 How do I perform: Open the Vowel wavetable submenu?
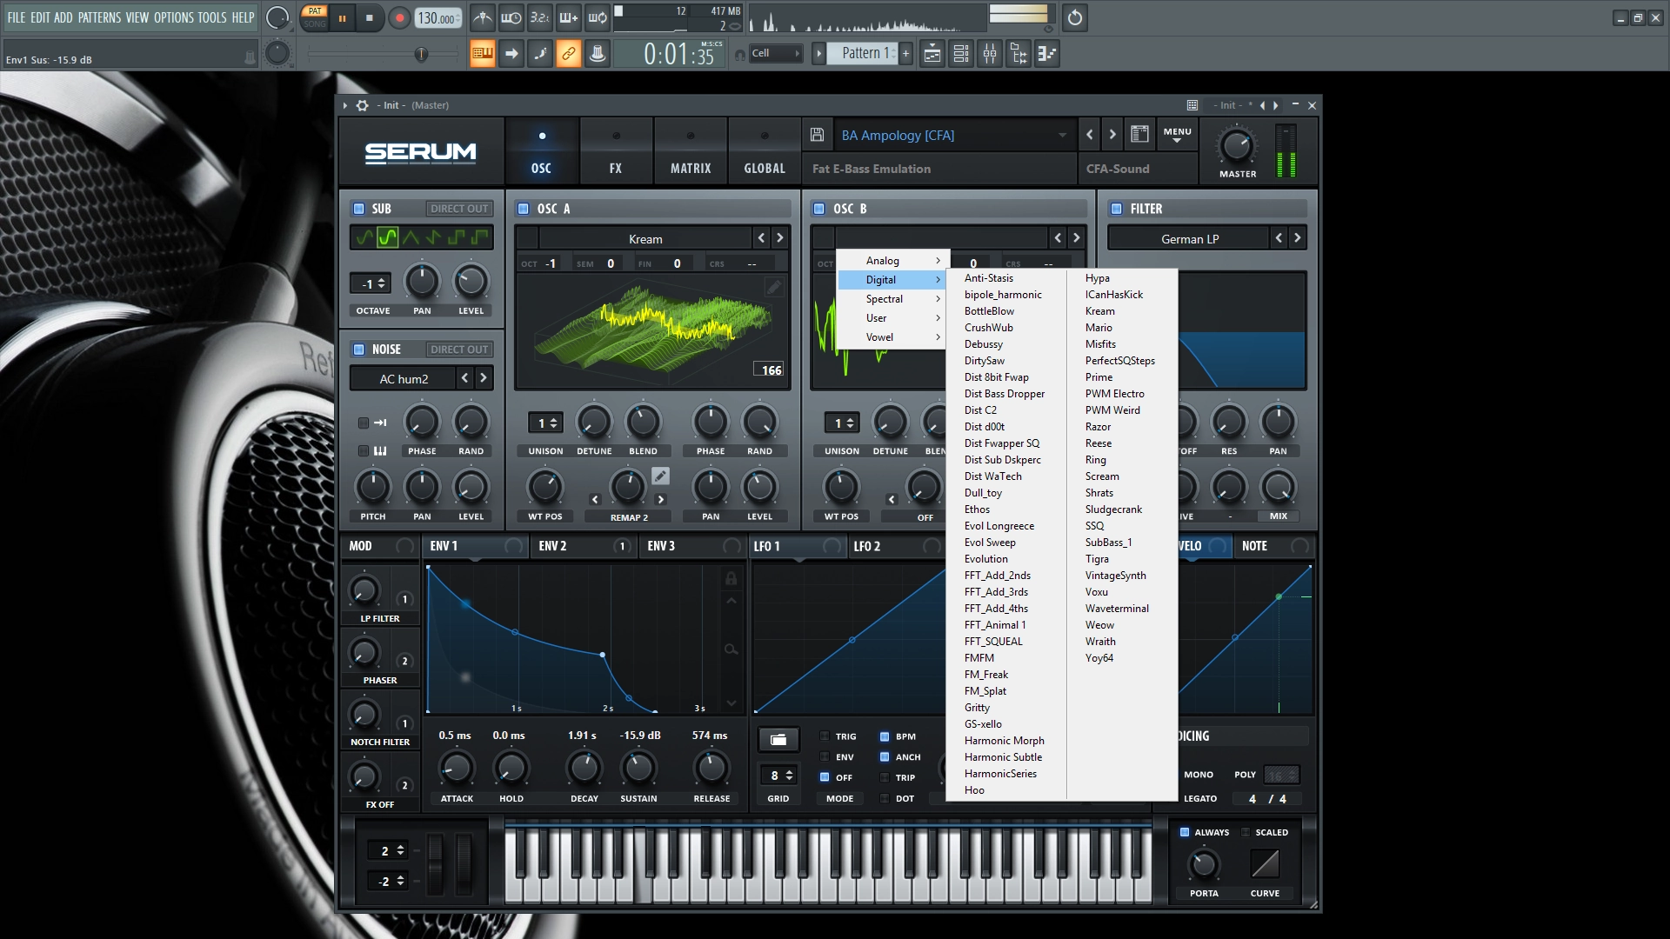(892, 337)
